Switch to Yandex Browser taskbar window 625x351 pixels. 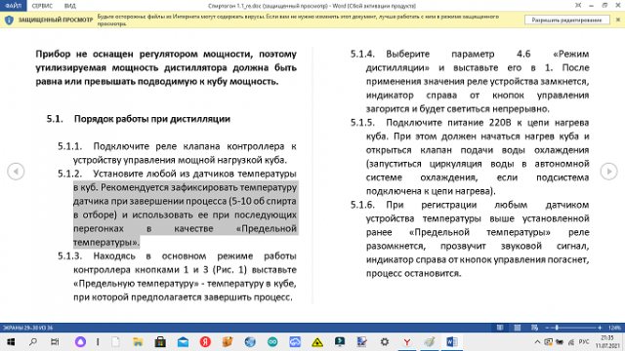pyautogui.click(x=407, y=342)
